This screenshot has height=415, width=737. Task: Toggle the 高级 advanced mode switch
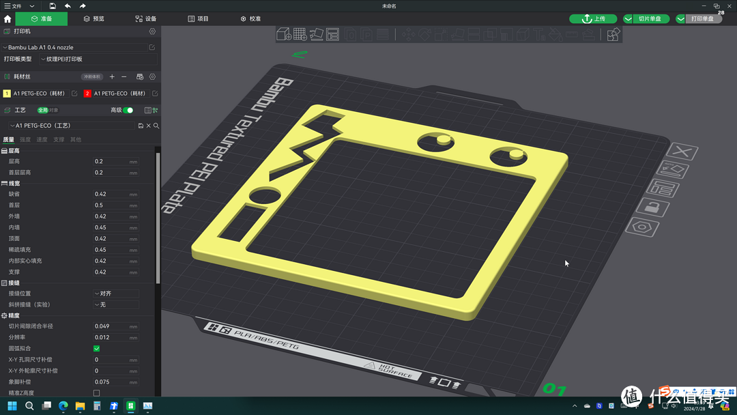pyautogui.click(x=128, y=110)
